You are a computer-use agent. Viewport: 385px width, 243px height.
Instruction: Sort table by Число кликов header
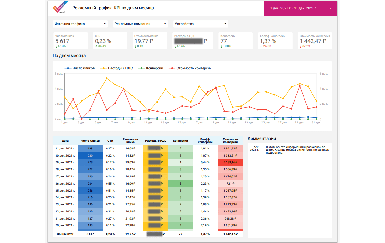pos(90,141)
